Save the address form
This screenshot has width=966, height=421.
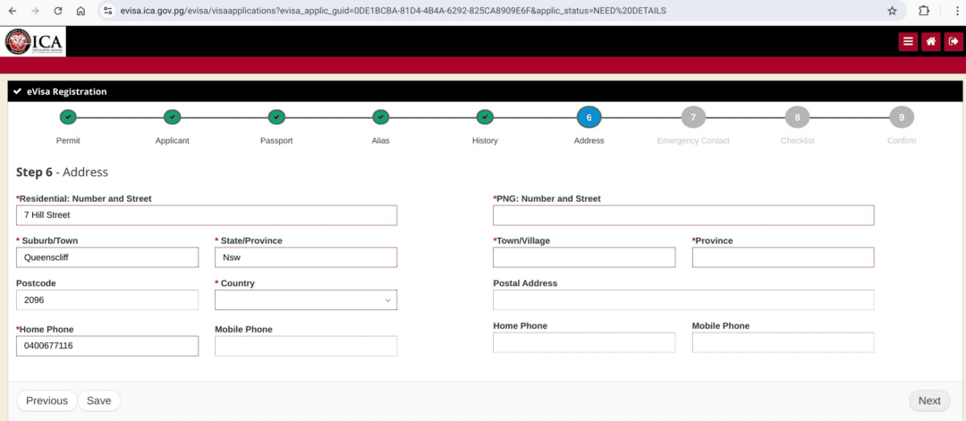tap(98, 400)
